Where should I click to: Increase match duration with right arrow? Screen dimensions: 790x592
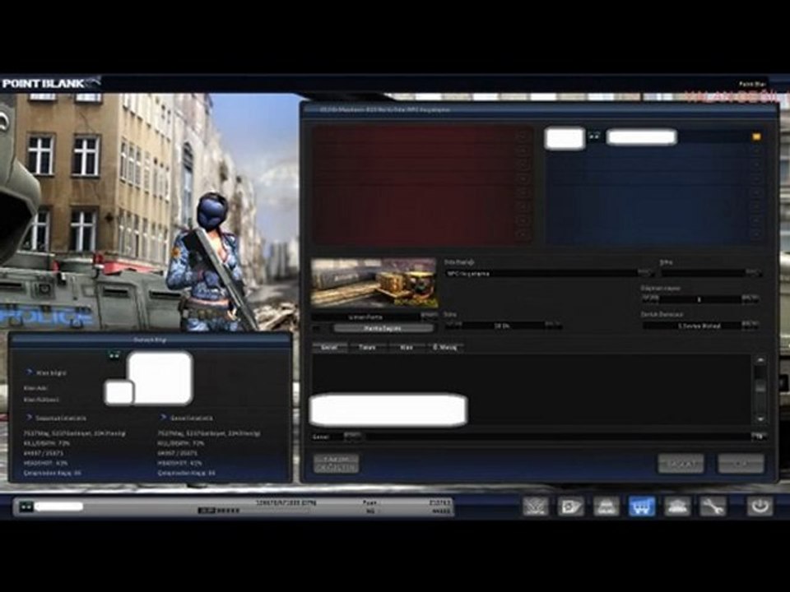553,326
